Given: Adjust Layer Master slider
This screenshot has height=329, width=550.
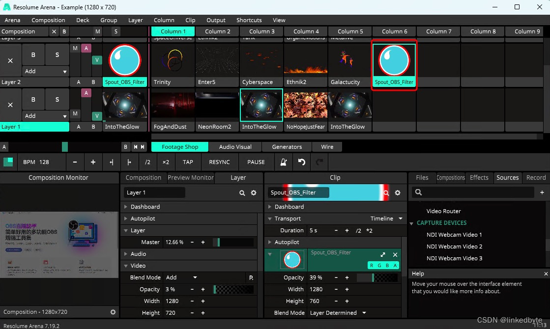Looking at the screenshot, I should [x=233, y=242].
